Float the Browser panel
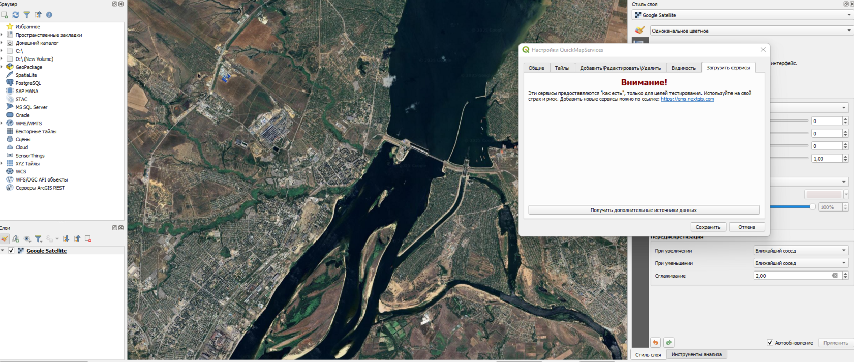This screenshot has width=854, height=362. coord(114,4)
